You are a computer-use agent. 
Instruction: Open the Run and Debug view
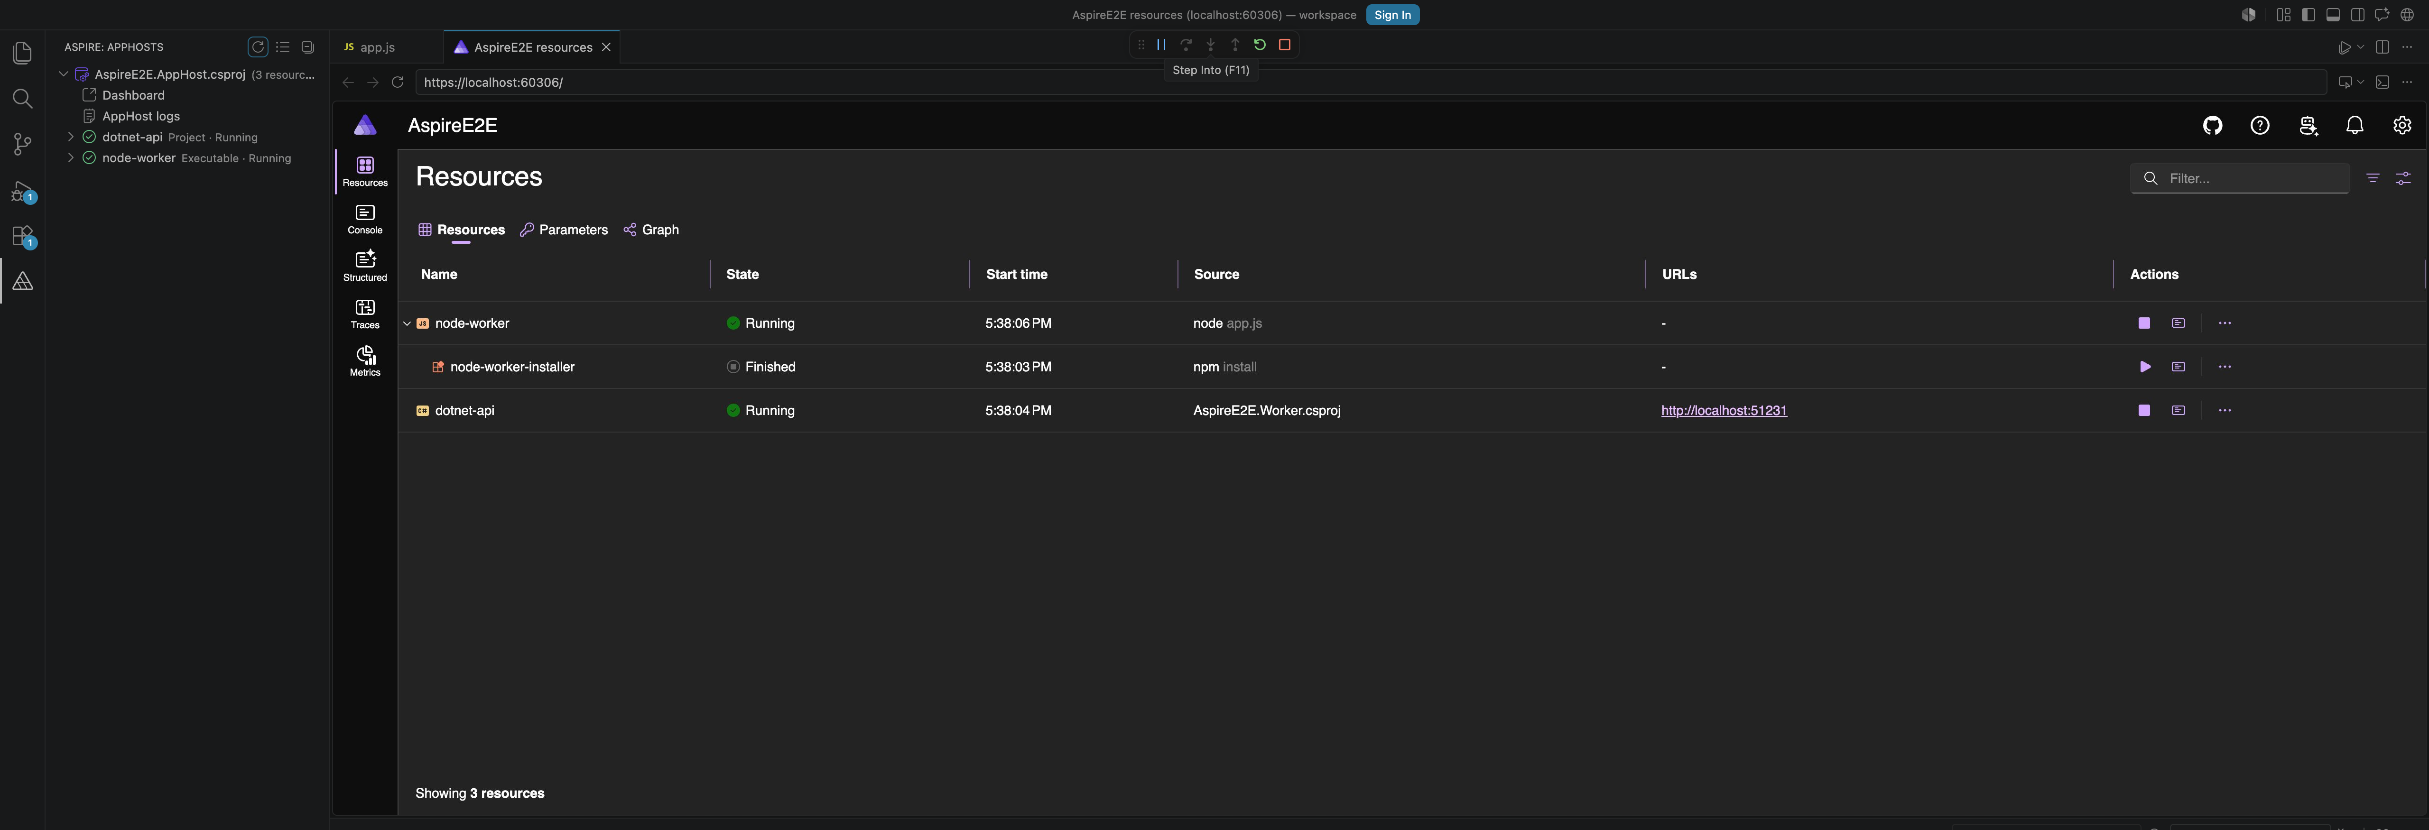click(23, 192)
